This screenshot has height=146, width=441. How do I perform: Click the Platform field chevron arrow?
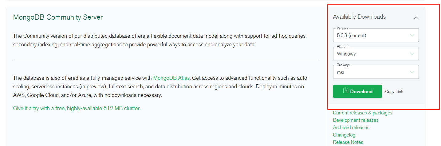[x=412, y=54]
